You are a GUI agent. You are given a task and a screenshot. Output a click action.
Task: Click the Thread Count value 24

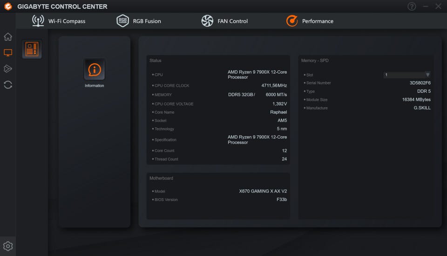[284, 159]
